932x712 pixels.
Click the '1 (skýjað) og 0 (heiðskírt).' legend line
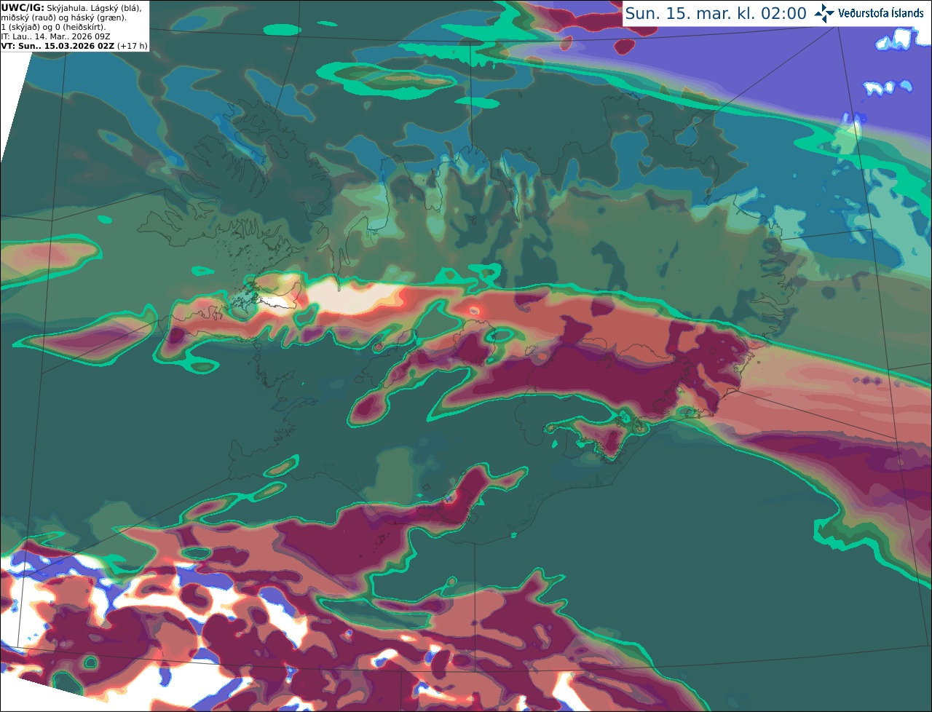(53, 27)
